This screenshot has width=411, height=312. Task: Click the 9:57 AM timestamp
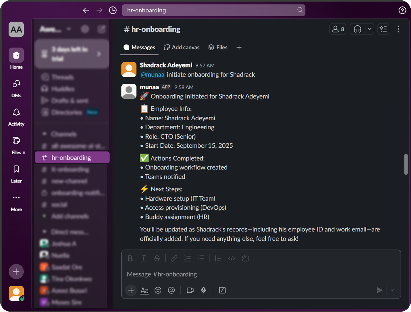(x=205, y=66)
